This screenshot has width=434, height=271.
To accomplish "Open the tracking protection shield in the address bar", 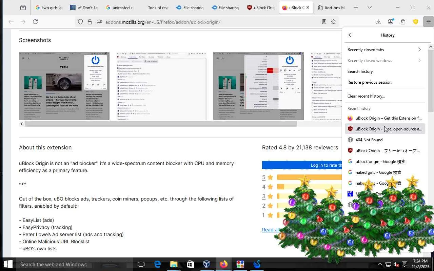I will click(x=80, y=22).
